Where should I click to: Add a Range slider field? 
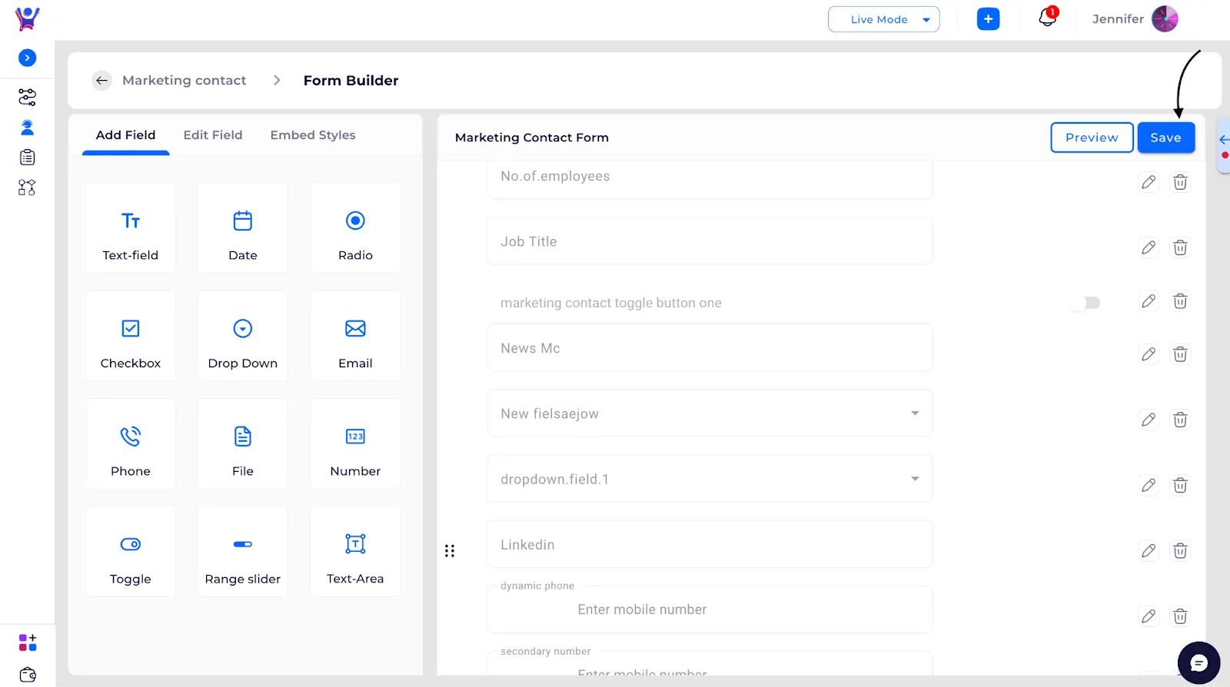[243, 552]
